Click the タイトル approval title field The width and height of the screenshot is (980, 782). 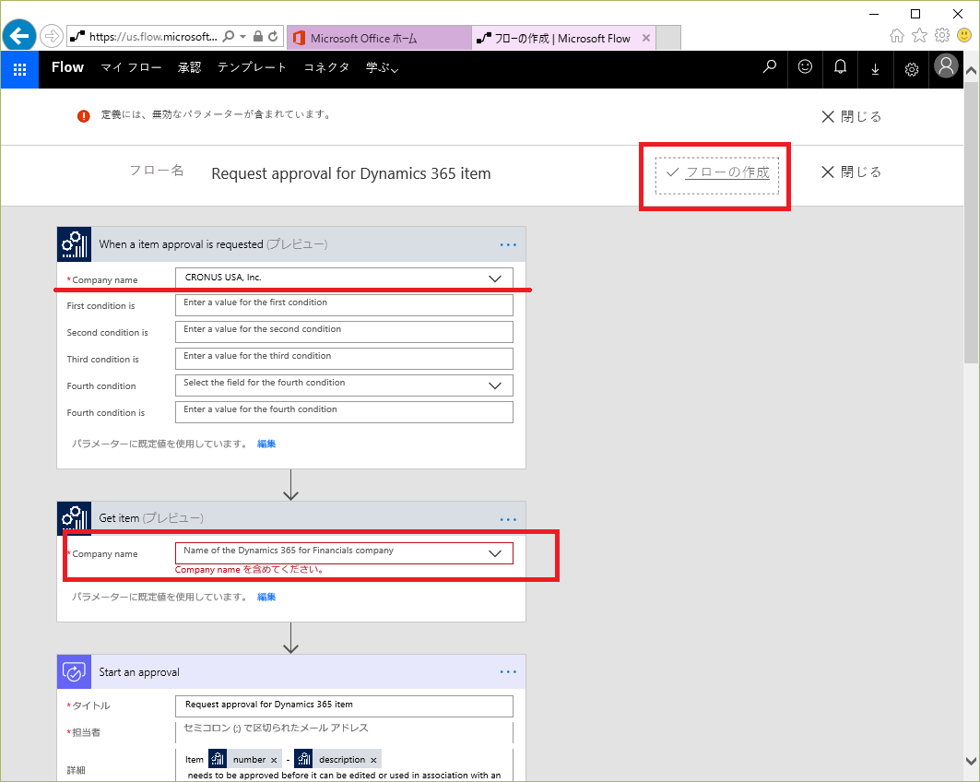pos(345,706)
